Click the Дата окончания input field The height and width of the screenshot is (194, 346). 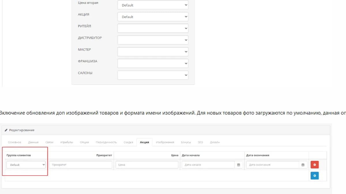[273, 165]
